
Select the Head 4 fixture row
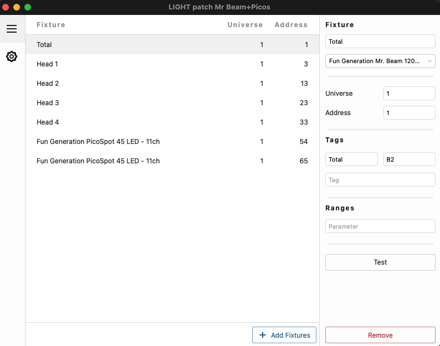(x=172, y=122)
